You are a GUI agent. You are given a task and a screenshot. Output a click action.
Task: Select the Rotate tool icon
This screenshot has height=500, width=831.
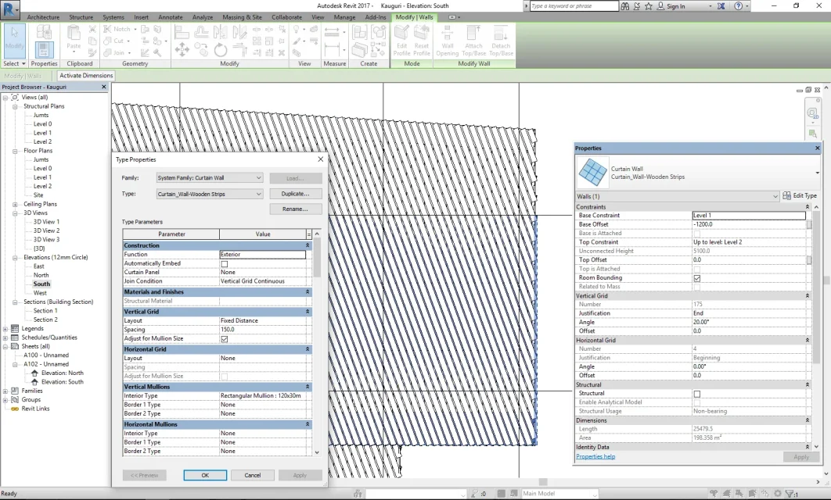221,50
